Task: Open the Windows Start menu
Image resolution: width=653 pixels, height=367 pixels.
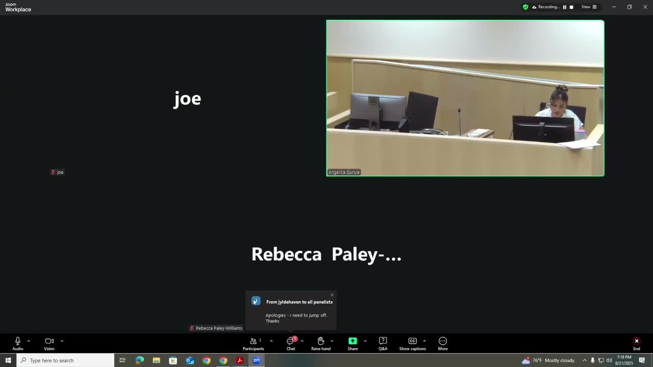Action: (x=8, y=360)
